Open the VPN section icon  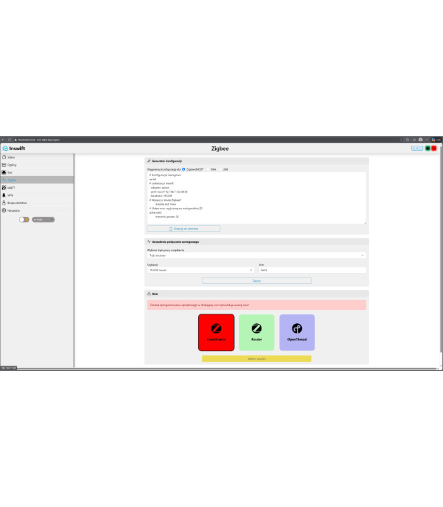4,195
